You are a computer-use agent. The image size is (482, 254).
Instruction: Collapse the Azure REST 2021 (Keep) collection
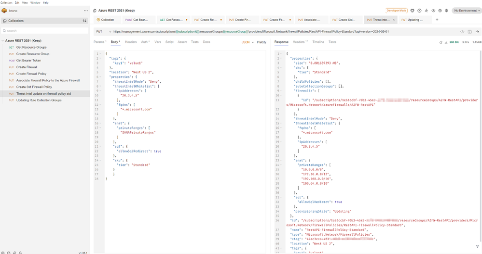pos(3,40)
